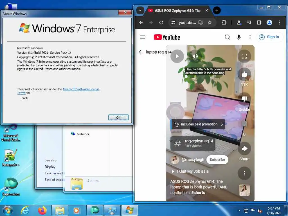Reload the YouTube page
This screenshot has width=288, height=216.
pos(161,22)
